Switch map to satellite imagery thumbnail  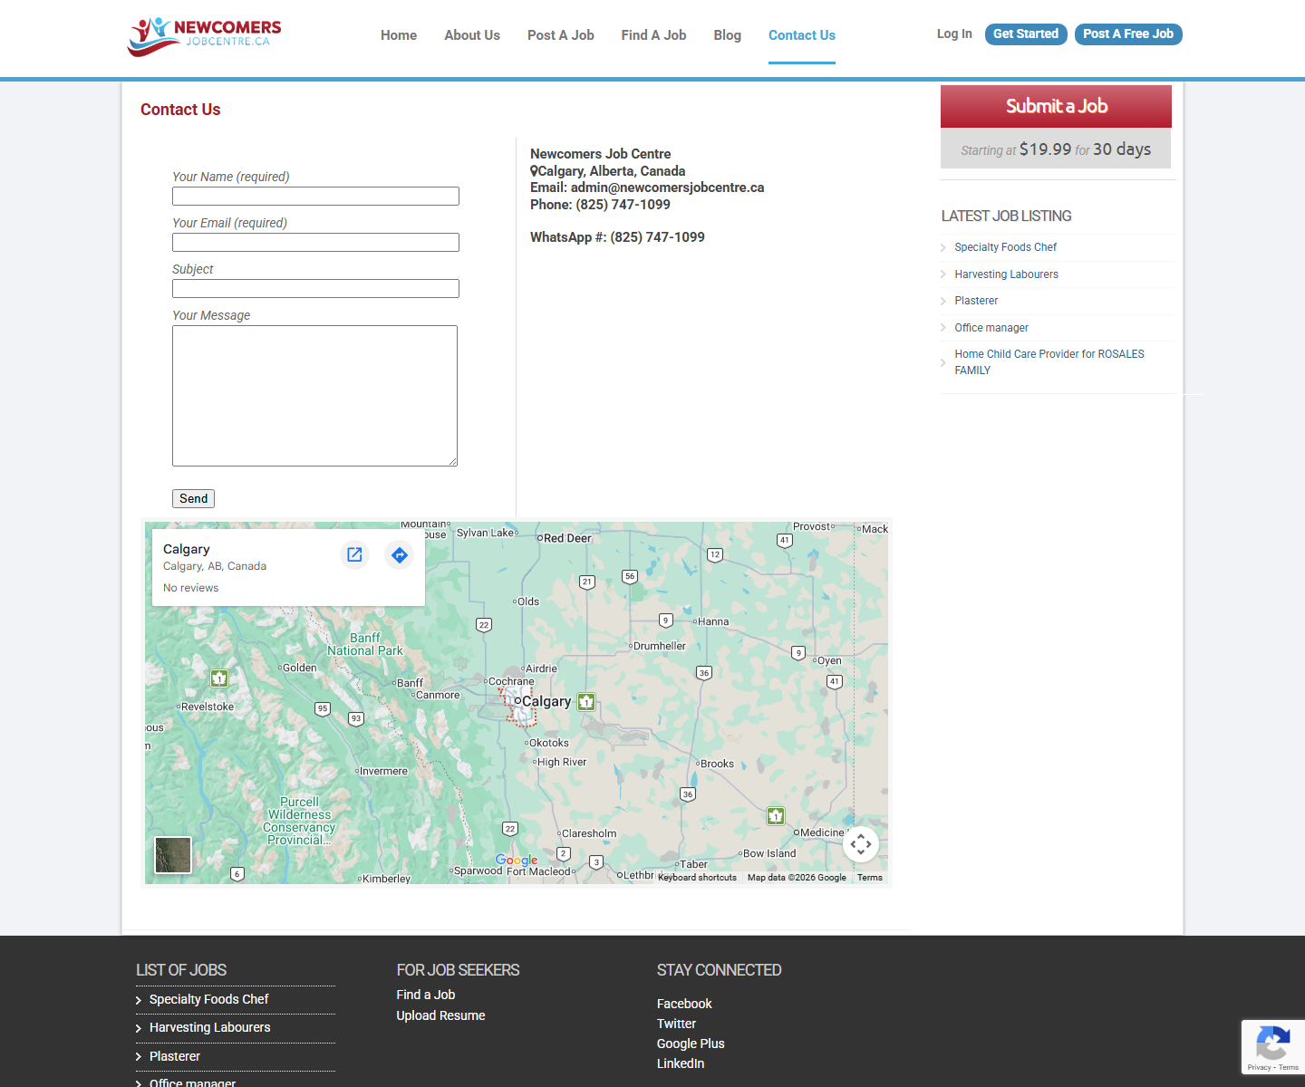pos(173,854)
